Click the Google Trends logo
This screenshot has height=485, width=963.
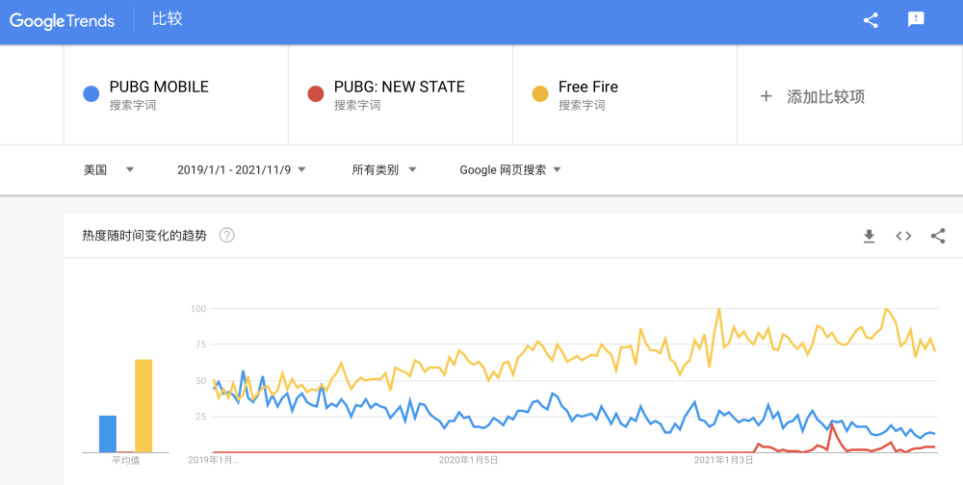(63, 20)
